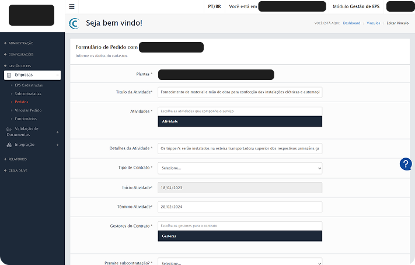The height and width of the screenshot is (265, 415).
Task: Open the Tipo de Contrato dropdown
Action: [x=240, y=168]
